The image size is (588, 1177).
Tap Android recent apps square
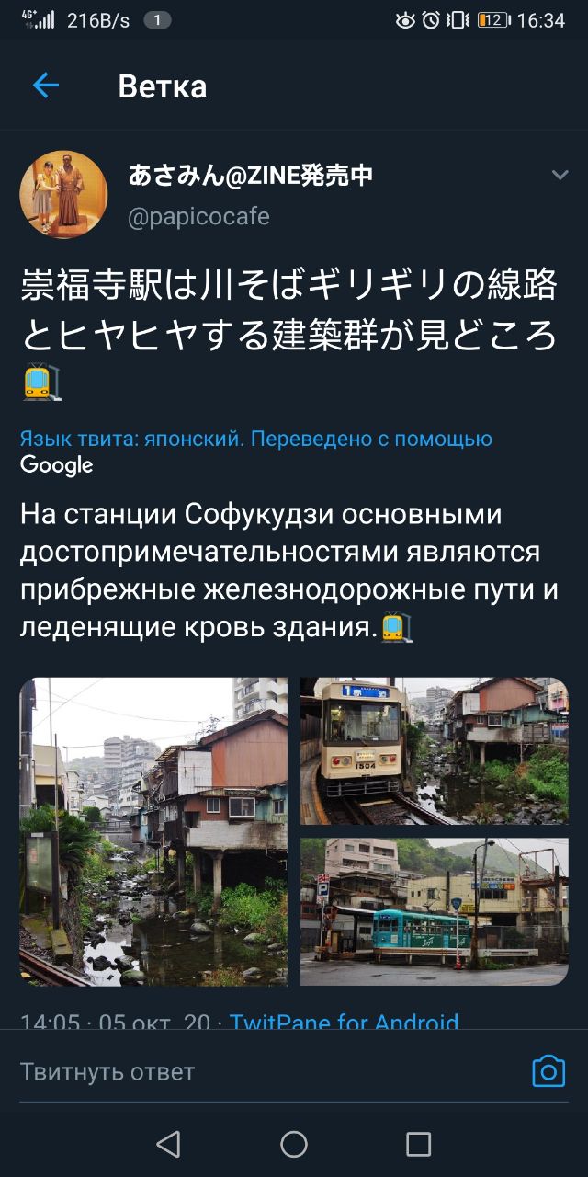418,1144
